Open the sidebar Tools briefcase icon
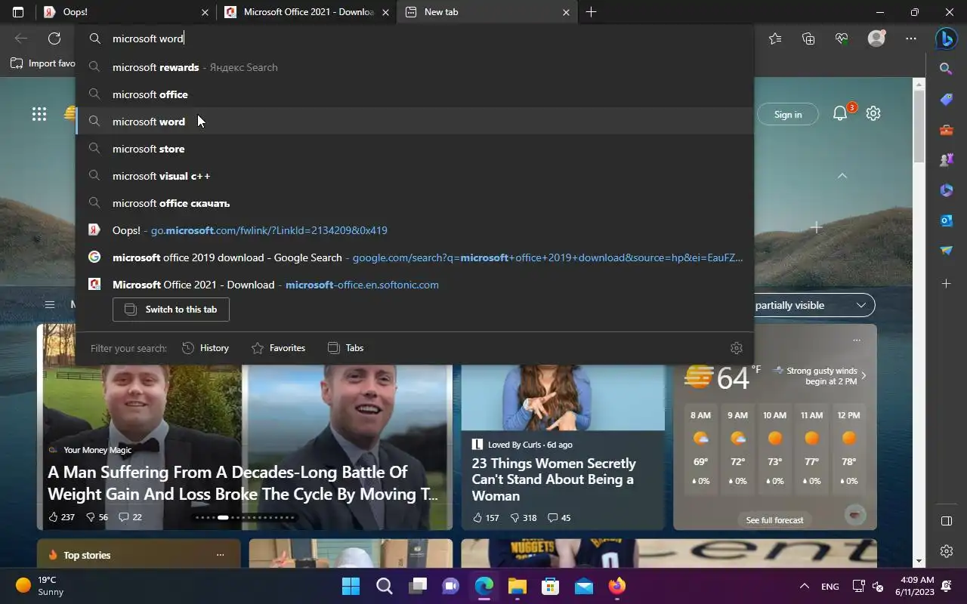Screen dimensions: 967x604 [946, 130]
